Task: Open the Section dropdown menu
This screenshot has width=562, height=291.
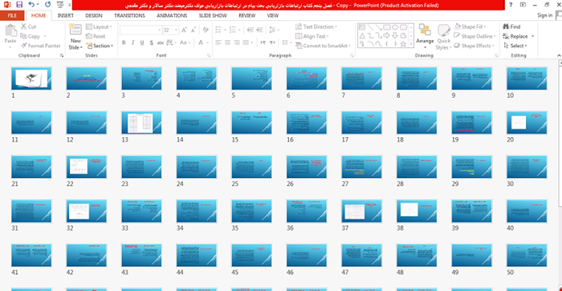Action: click(x=100, y=46)
